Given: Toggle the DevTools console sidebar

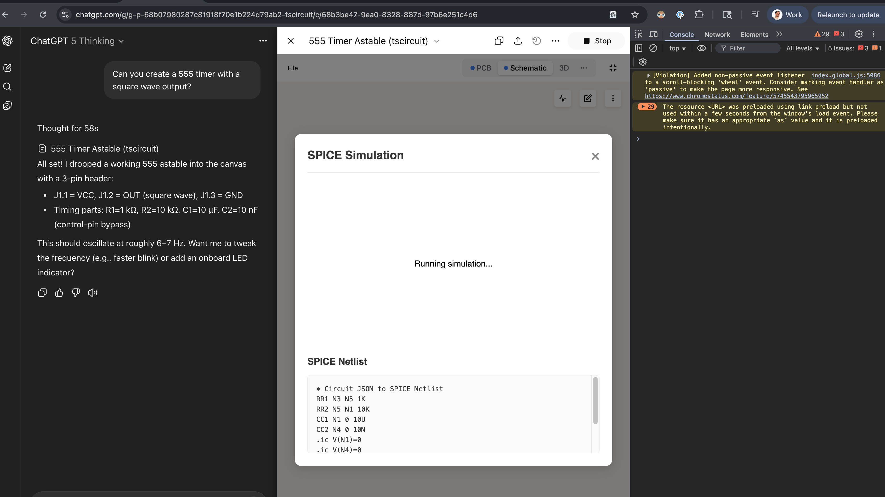Looking at the screenshot, I should (x=639, y=48).
